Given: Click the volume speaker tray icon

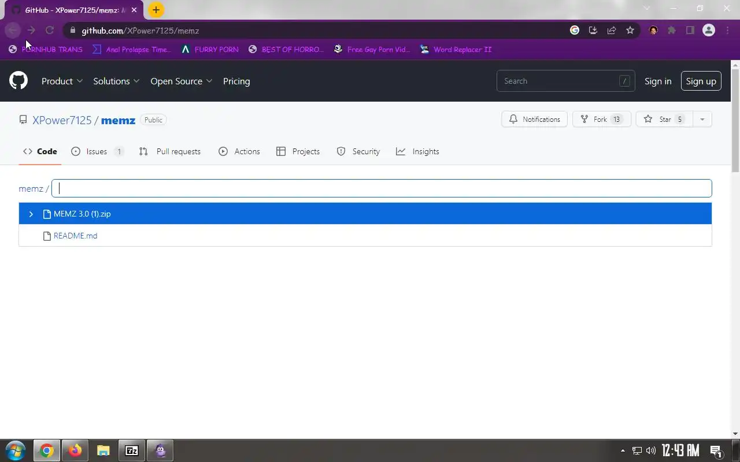Looking at the screenshot, I should (x=651, y=450).
